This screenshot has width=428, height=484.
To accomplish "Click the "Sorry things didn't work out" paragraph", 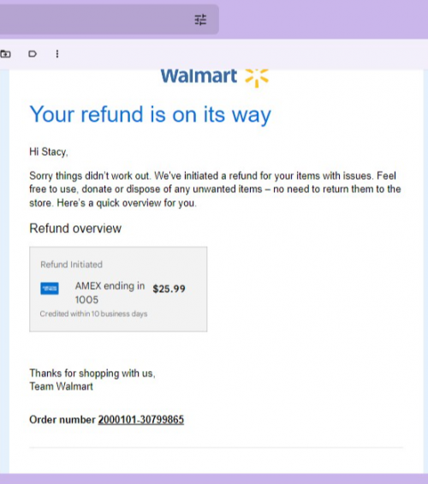I will point(215,189).
